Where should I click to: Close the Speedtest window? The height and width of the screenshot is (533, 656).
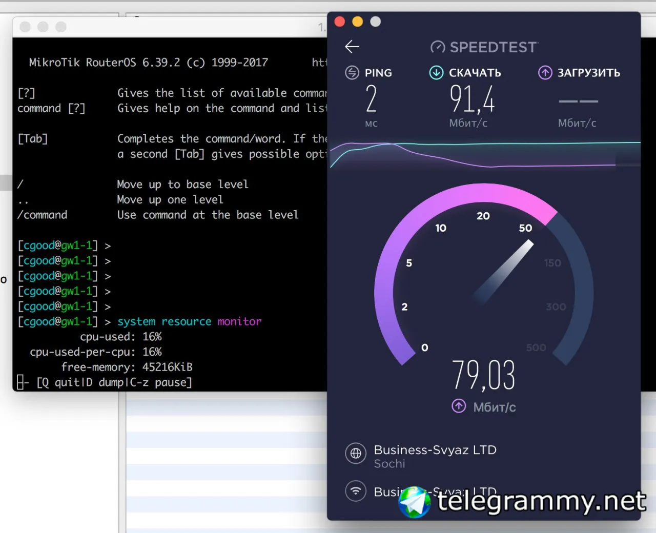(x=340, y=22)
